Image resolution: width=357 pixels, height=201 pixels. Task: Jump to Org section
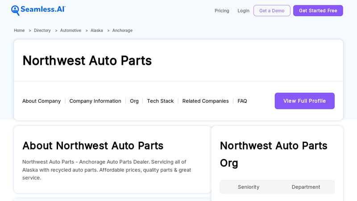point(134,101)
